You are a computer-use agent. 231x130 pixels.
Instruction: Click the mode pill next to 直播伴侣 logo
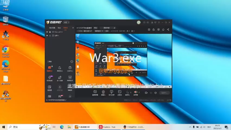point(66,23)
